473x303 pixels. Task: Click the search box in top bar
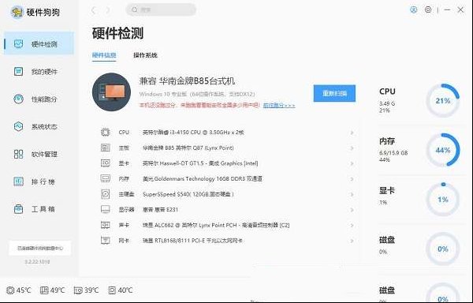click(161, 9)
